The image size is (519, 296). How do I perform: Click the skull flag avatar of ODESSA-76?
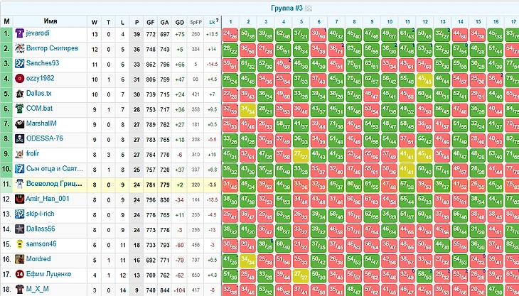[x=19, y=138]
